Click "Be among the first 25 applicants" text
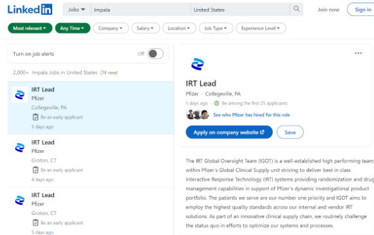This screenshot has height=235, width=374. (254, 103)
